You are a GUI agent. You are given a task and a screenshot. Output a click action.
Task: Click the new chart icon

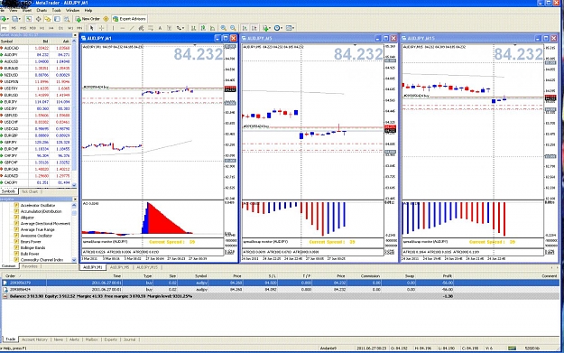click(5, 19)
